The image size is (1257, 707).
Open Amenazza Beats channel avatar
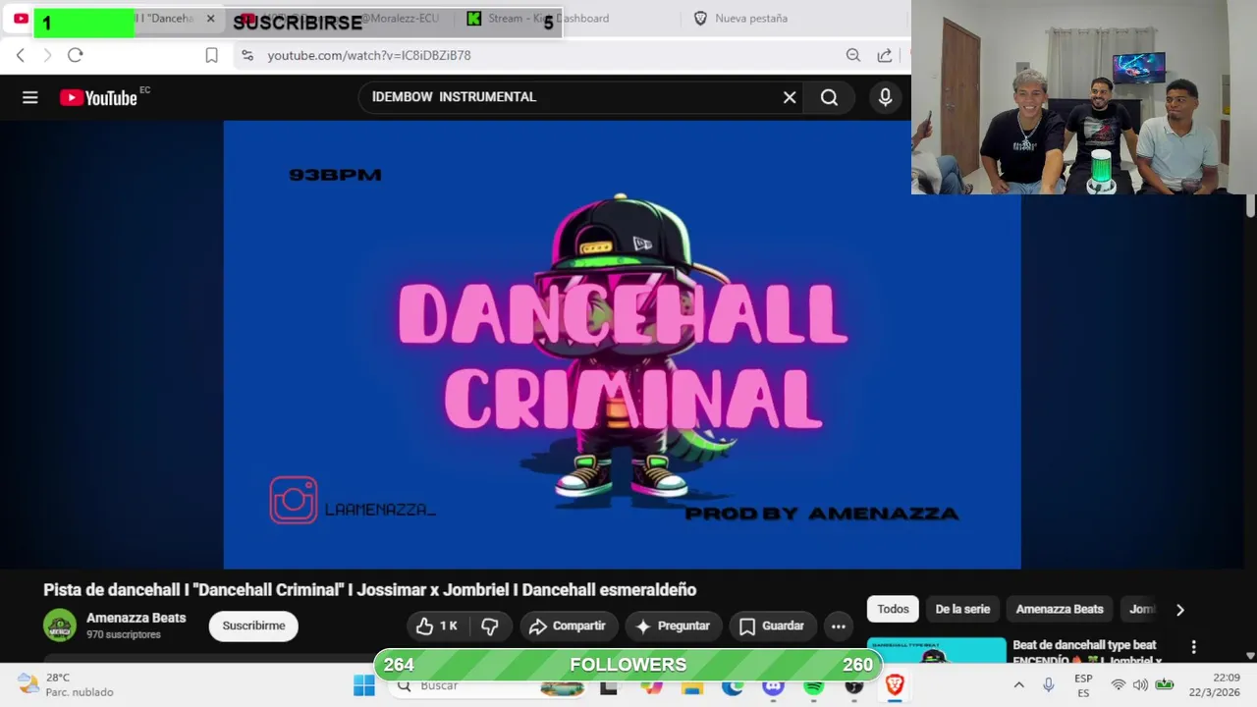60,625
